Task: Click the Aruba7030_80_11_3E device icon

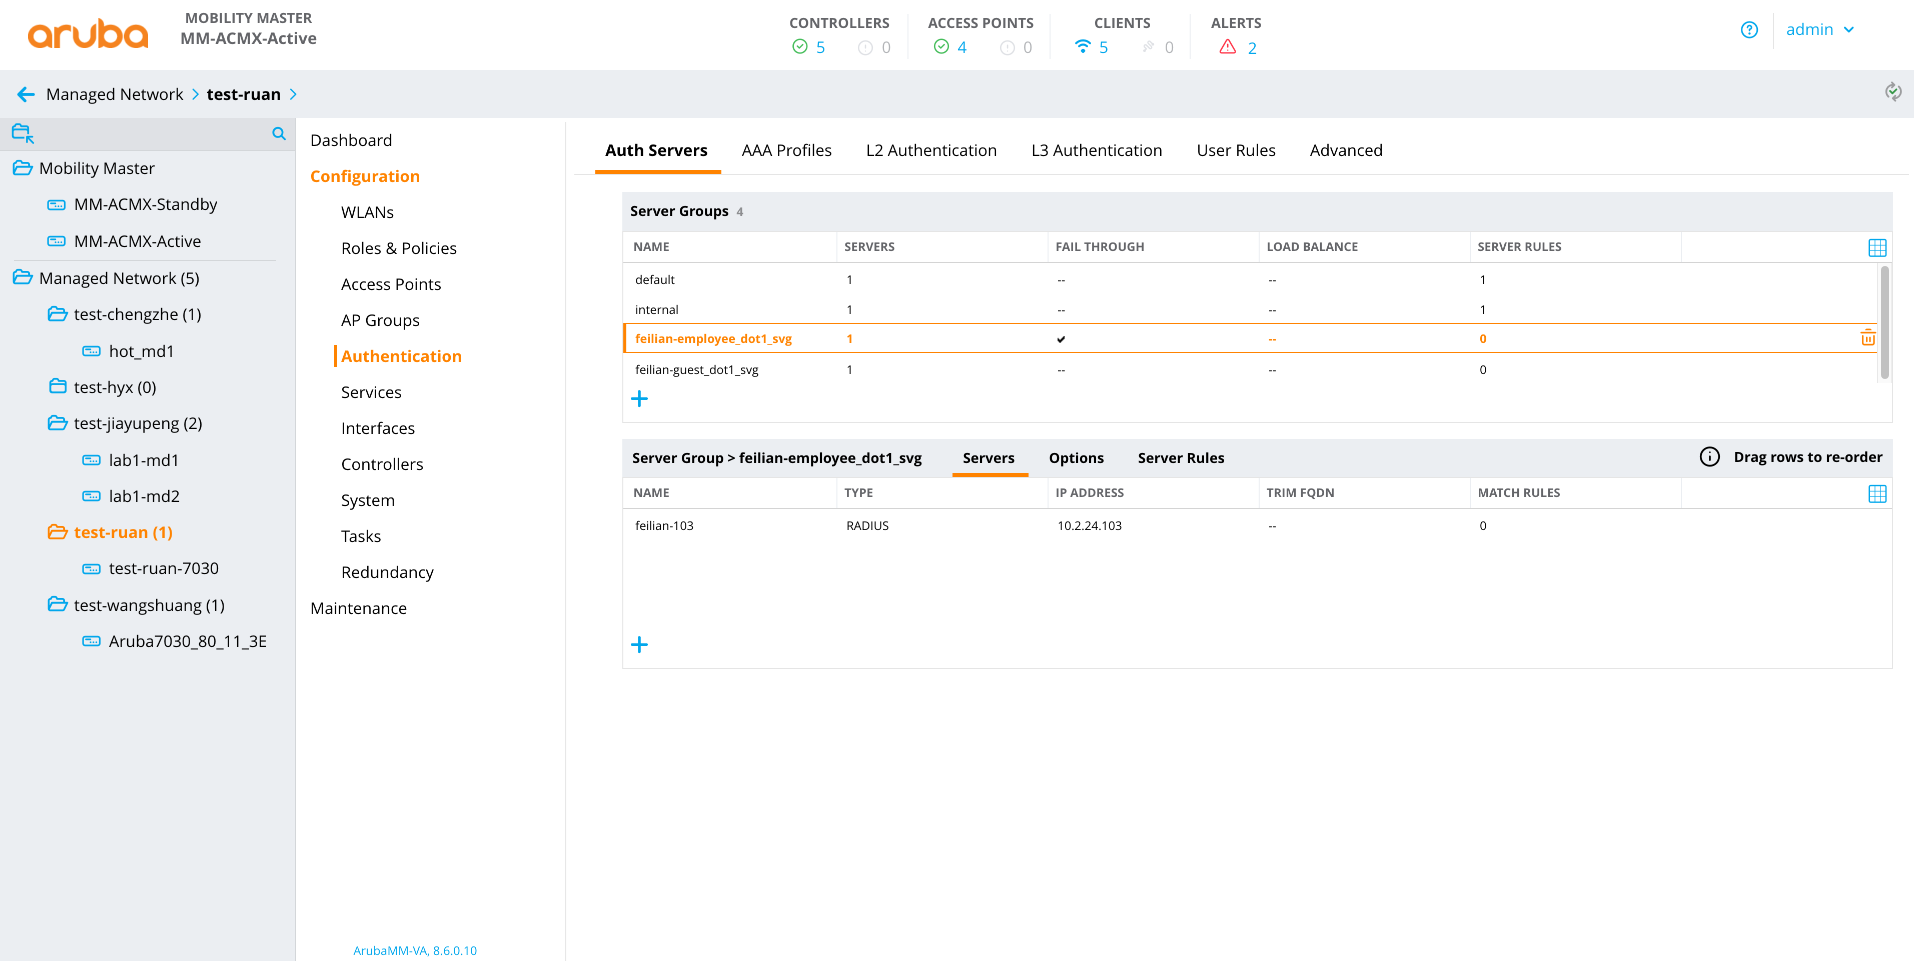Action: pyautogui.click(x=92, y=641)
